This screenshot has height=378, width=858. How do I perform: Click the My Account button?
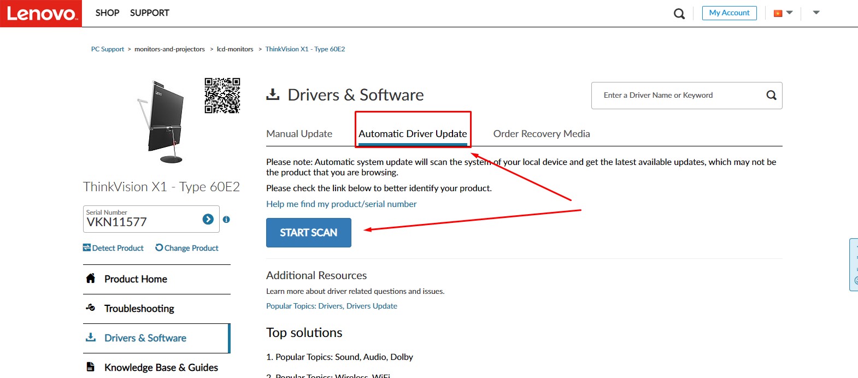pyautogui.click(x=729, y=13)
